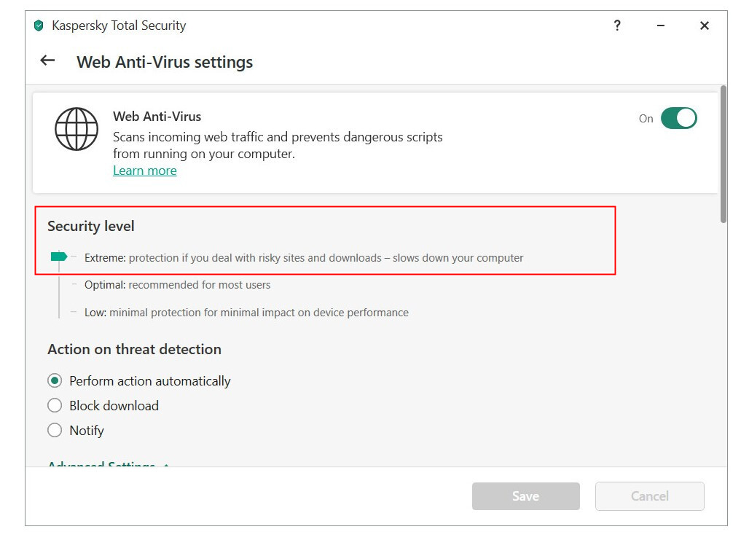This screenshot has width=741, height=540.
Task: Set security level to Optimal
Action: [177, 285]
